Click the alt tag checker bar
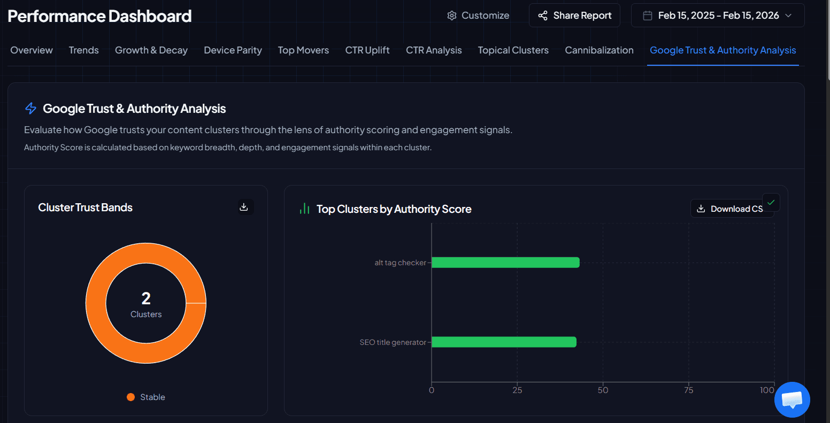This screenshot has height=423, width=830. pos(505,262)
